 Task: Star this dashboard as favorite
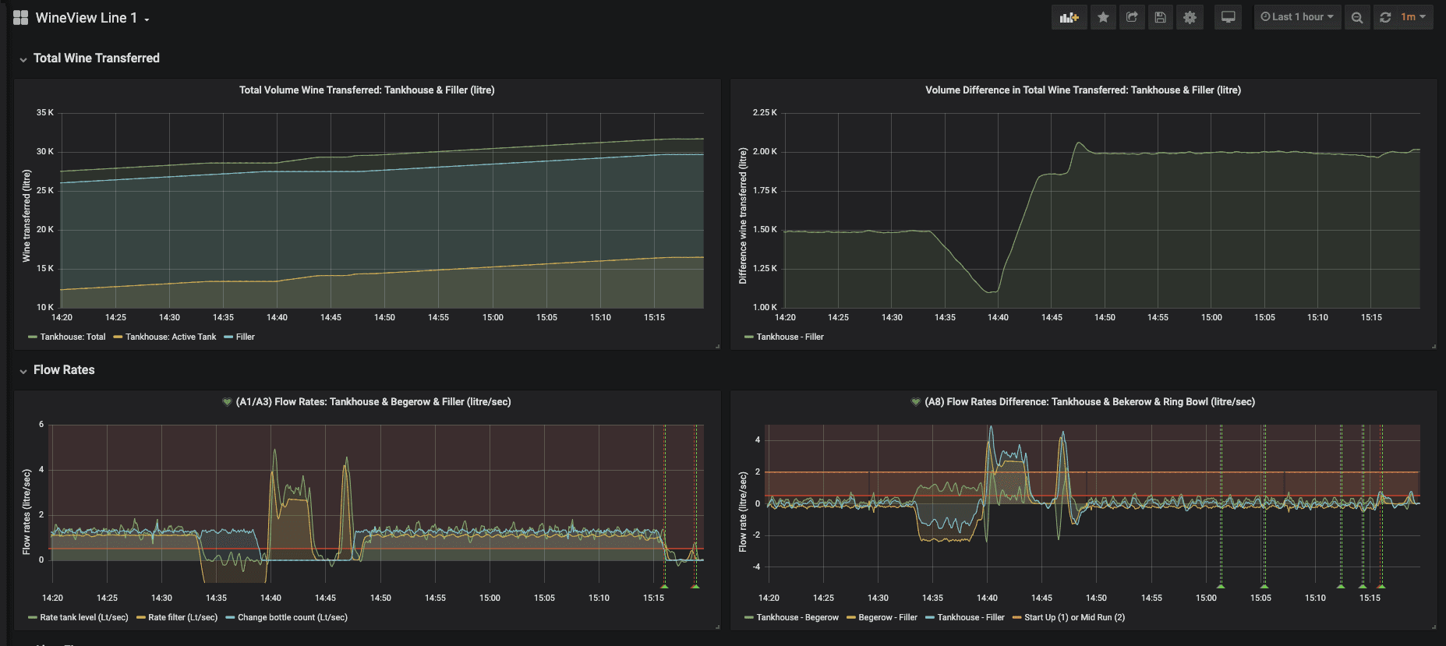tap(1103, 17)
